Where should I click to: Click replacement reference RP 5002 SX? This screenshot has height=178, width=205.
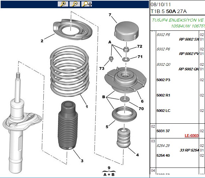[189, 39]
